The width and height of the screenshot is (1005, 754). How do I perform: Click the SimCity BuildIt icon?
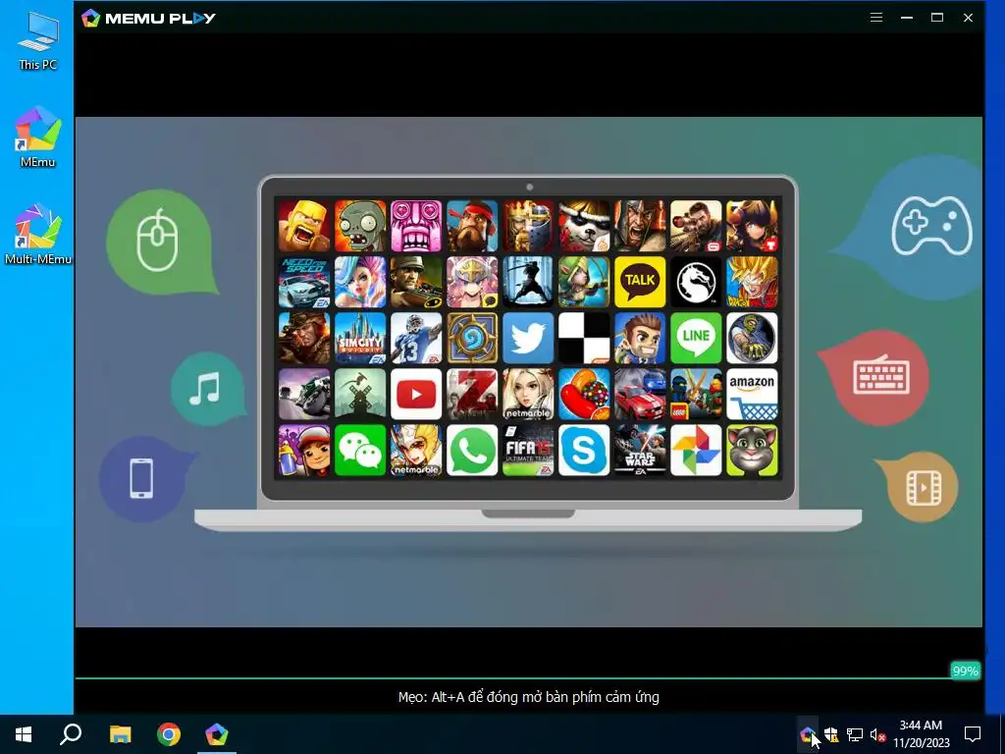[x=360, y=338]
